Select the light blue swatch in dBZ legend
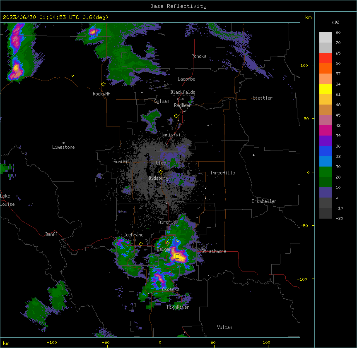357x348 pixels. [326, 161]
